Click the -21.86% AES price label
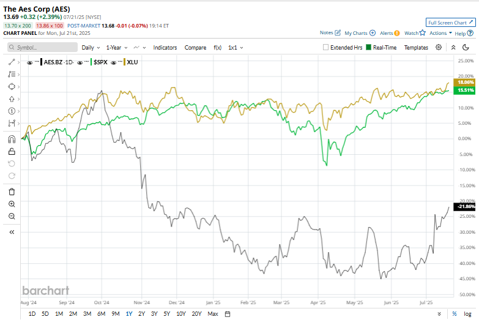Screen dimensions: 479x325 click(x=464, y=207)
